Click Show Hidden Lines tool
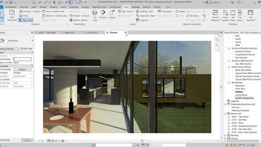The image size is (261, 147). (53, 11)
